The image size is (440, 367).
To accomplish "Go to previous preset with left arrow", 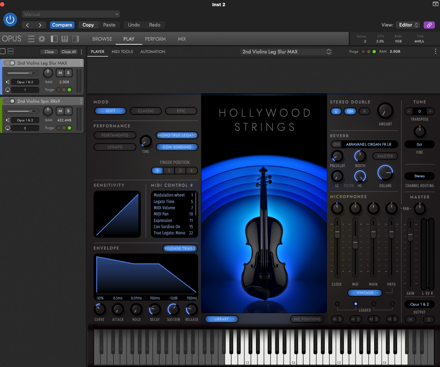I will pos(28,25).
